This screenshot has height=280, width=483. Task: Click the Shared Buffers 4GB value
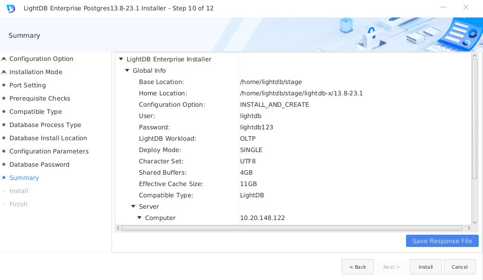pos(246,173)
